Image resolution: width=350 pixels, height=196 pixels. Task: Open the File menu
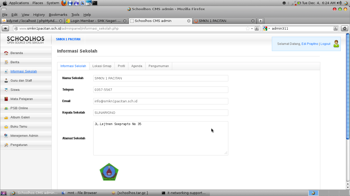click(x=5, y=15)
